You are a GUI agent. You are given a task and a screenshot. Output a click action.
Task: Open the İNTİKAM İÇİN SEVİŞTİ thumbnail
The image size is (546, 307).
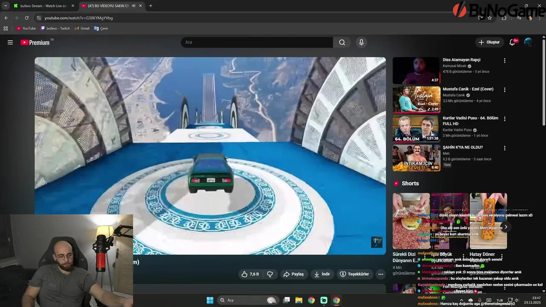416,158
